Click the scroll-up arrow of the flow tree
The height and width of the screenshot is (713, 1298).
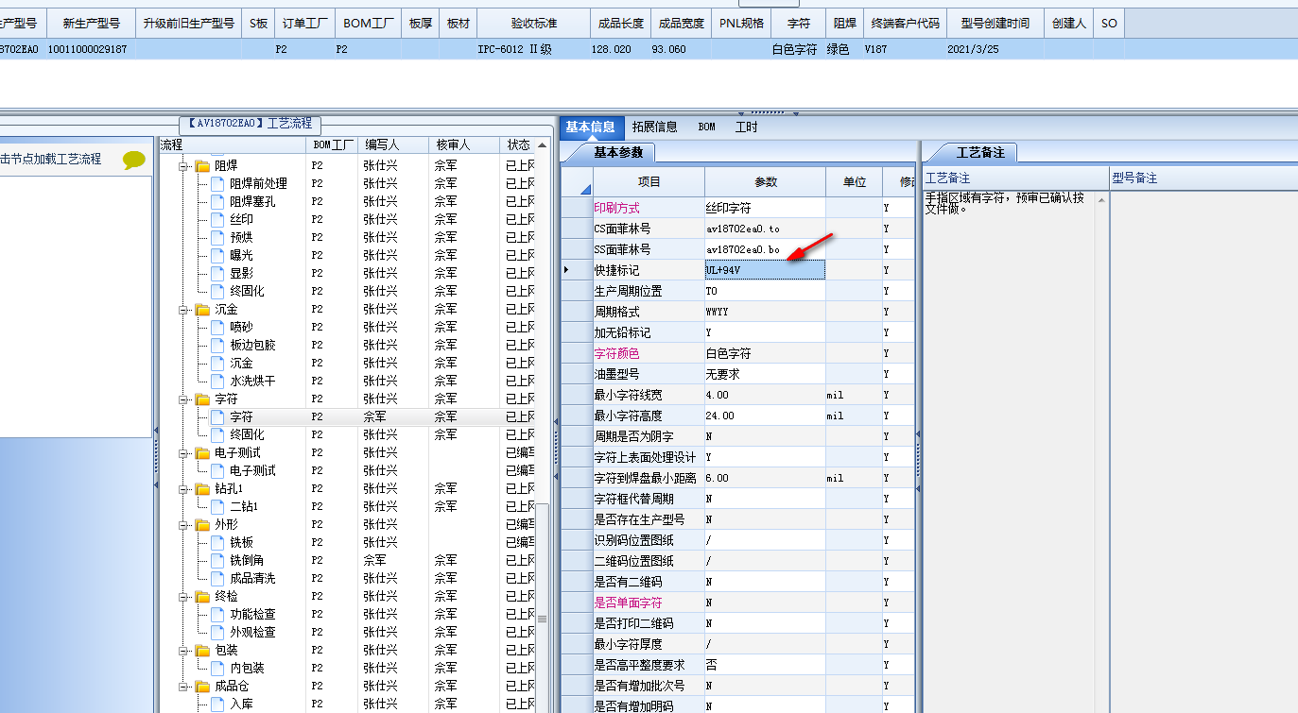point(543,145)
